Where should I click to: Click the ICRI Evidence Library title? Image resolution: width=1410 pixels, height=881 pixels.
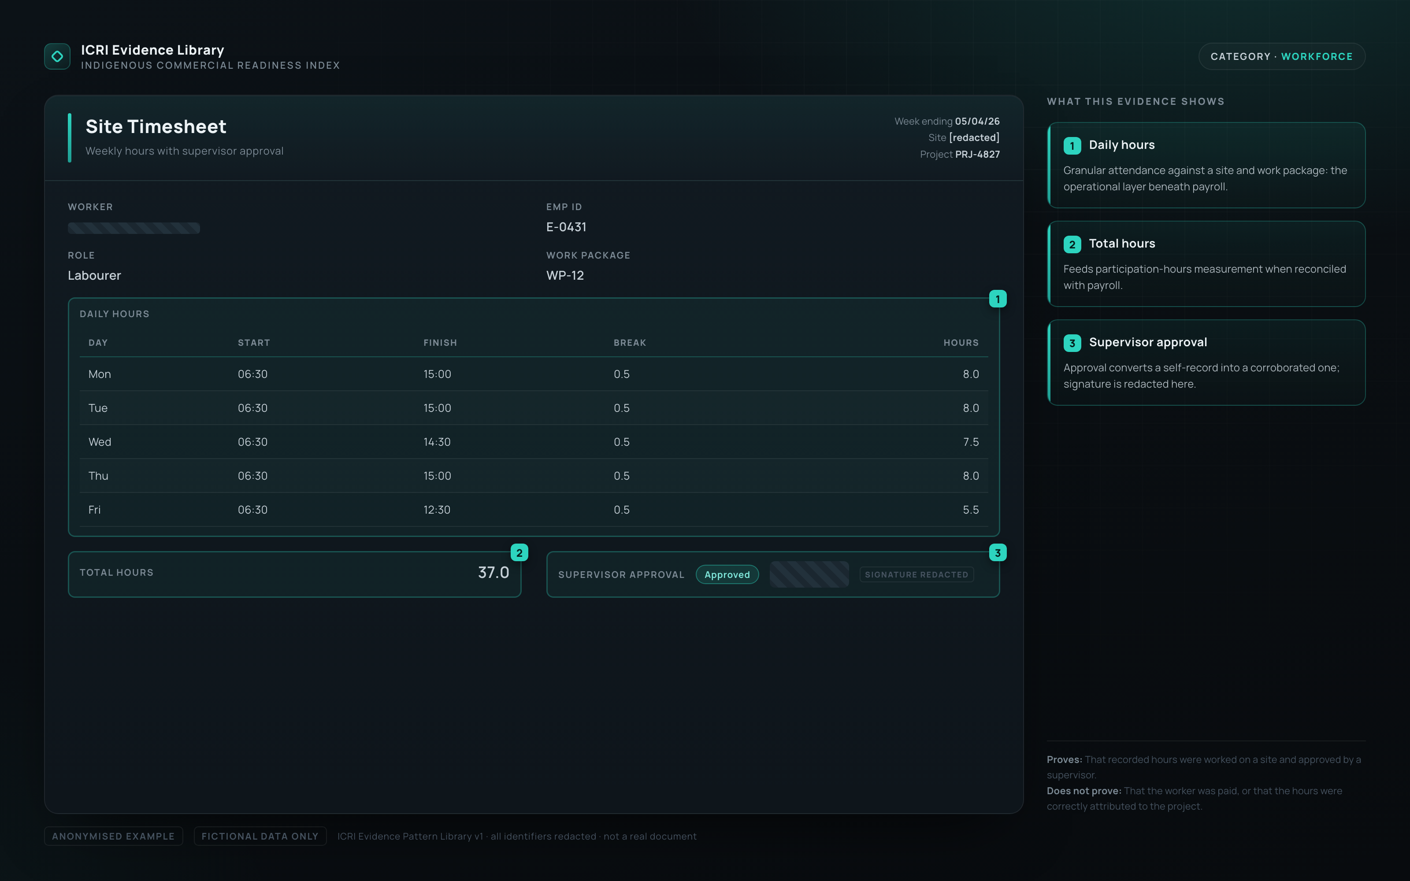152,50
